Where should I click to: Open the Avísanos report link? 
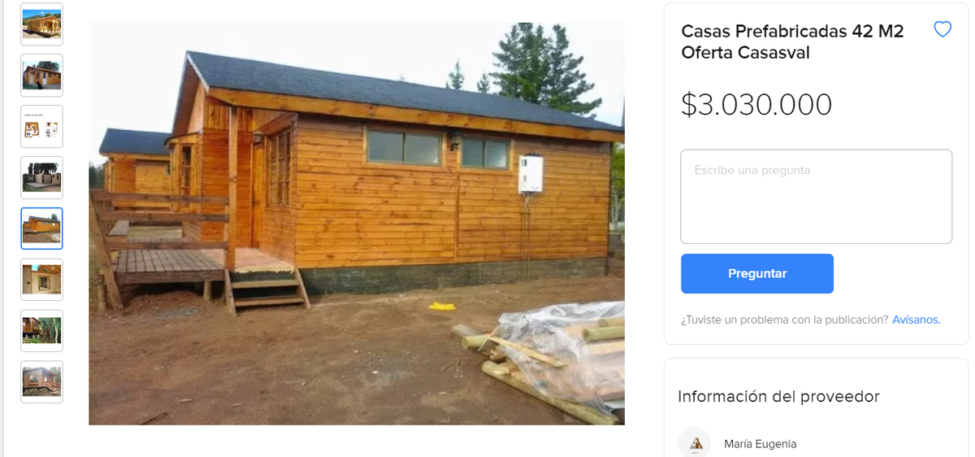tap(916, 320)
